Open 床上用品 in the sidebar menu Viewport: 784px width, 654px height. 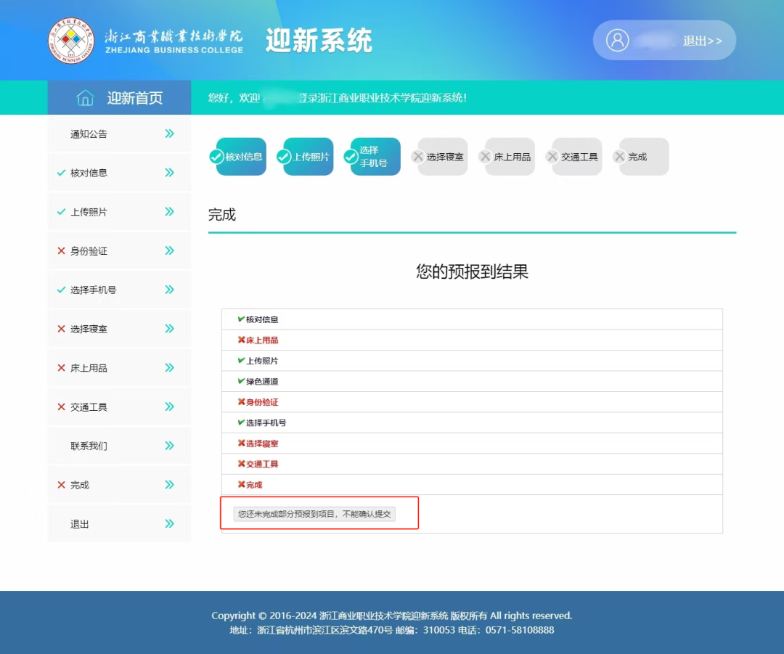pos(89,368)
